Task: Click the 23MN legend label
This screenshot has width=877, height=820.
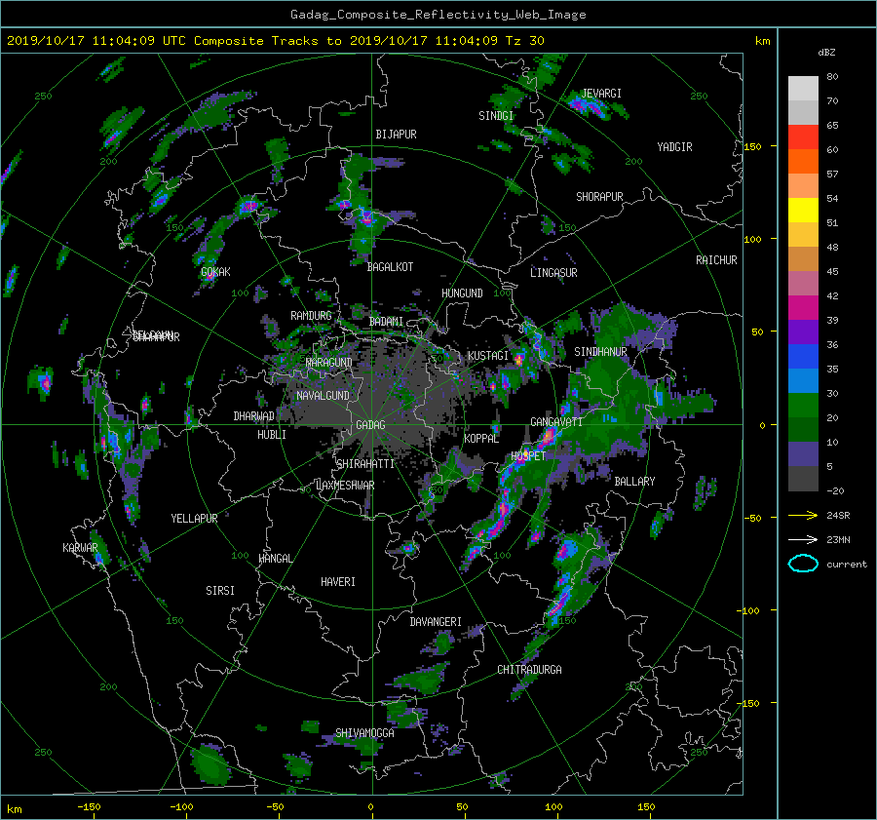Action: 838,540
